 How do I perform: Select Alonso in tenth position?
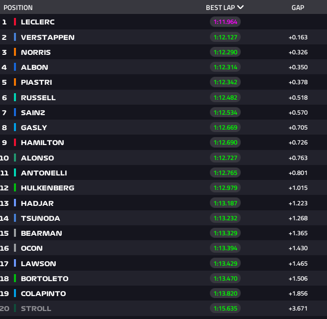(x=37, y=158)
